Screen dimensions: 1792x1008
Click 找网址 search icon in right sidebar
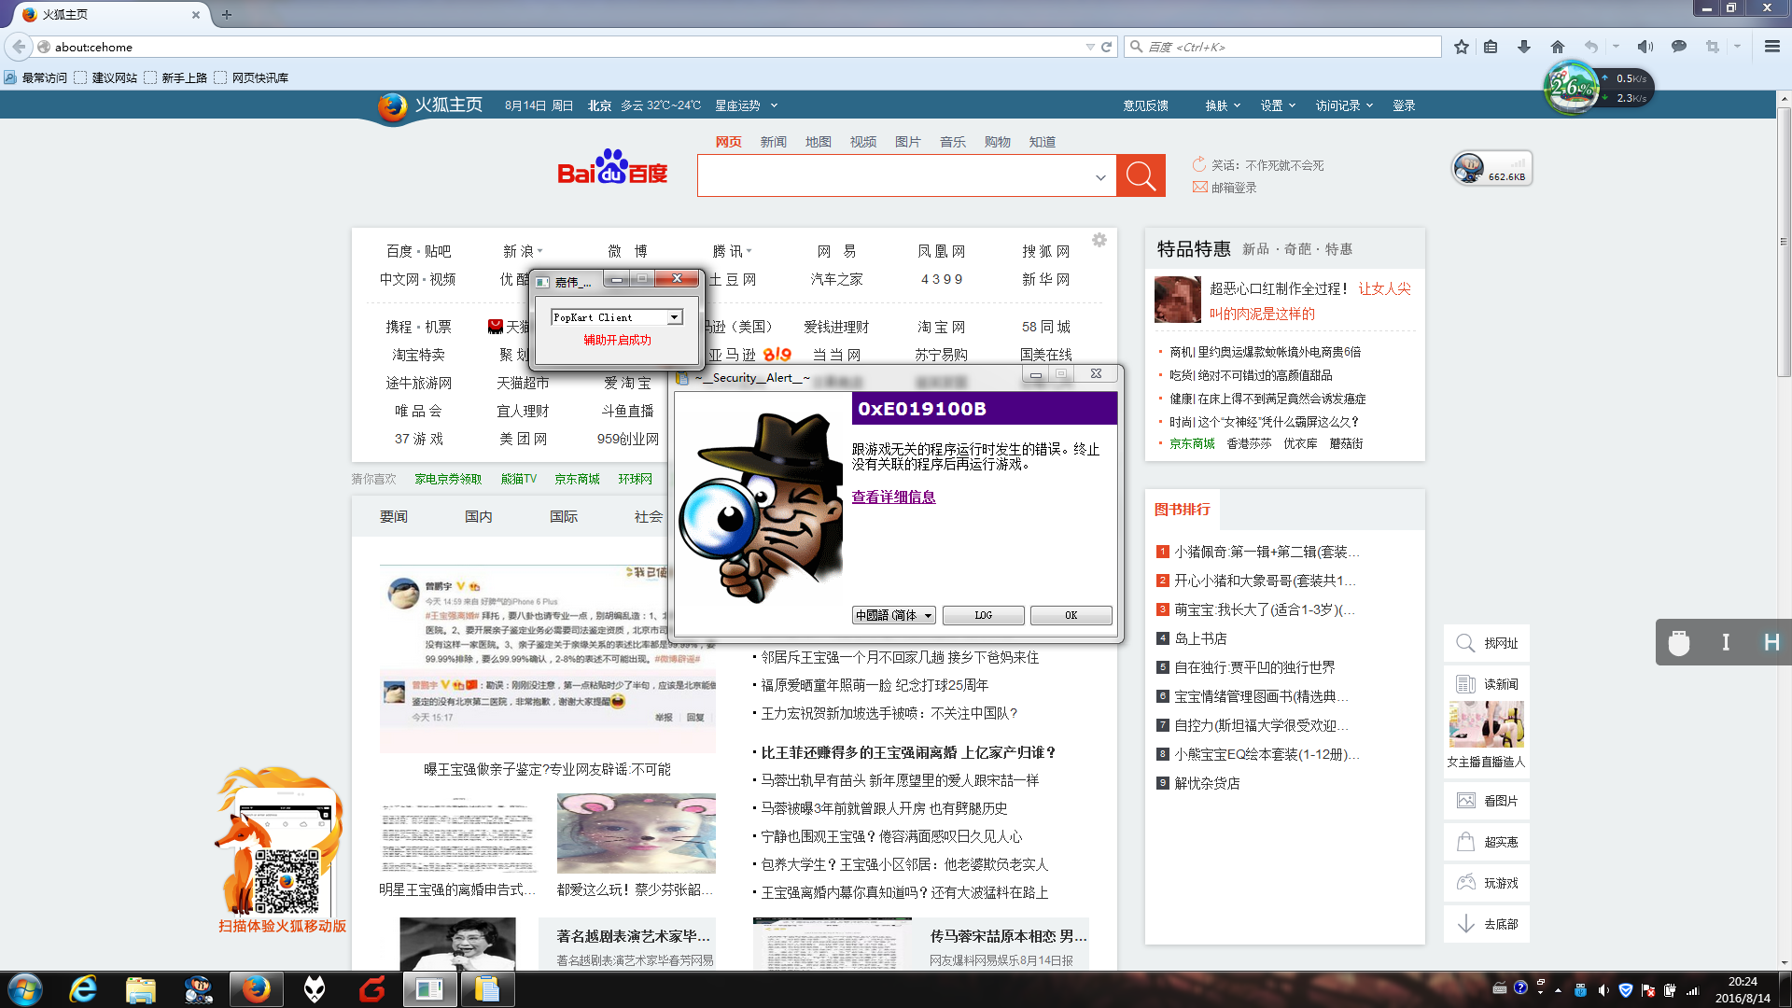1466,643
